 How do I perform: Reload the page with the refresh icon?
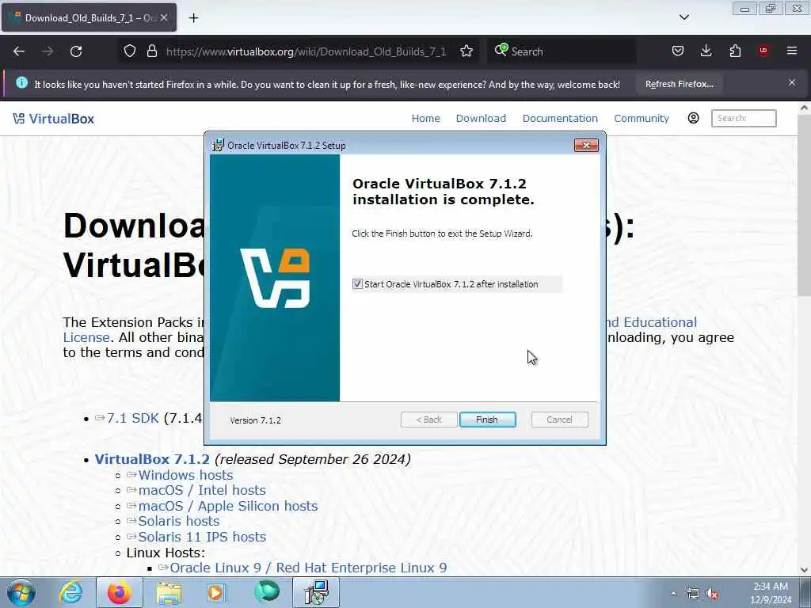click(x=76, y=51)
